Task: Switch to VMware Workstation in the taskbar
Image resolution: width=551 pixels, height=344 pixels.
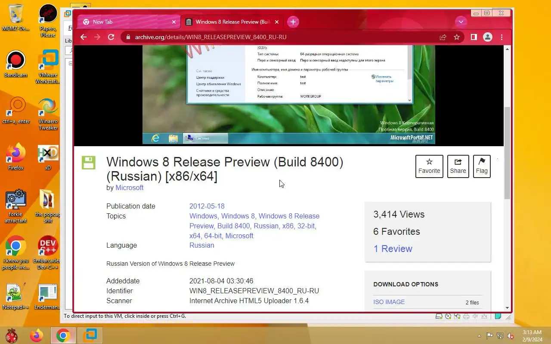Action: point(90,335)
